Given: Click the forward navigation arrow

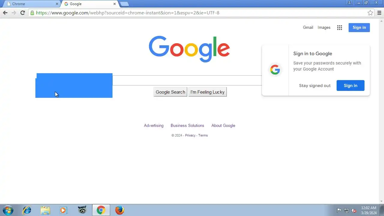Looking at the screenshot, I should pyautogui.click(x=14, y=13).
